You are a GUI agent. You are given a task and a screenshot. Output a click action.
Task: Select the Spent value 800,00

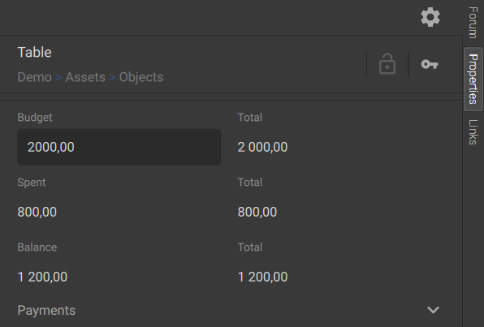click(x=37, y=212)
